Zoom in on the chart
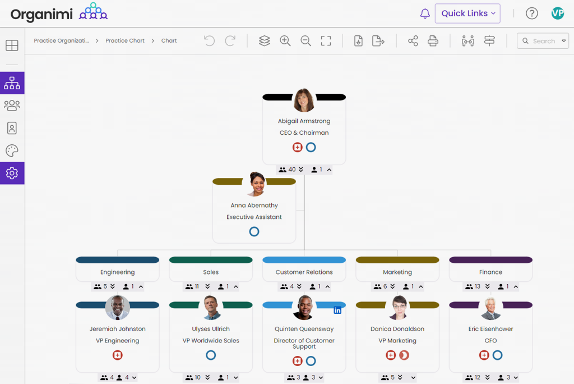 285,41
